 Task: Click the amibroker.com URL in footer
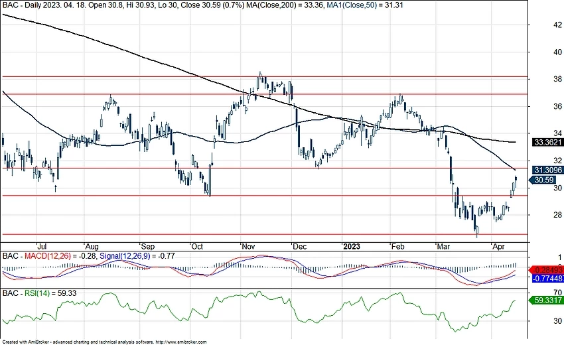(x=181, y=342)
